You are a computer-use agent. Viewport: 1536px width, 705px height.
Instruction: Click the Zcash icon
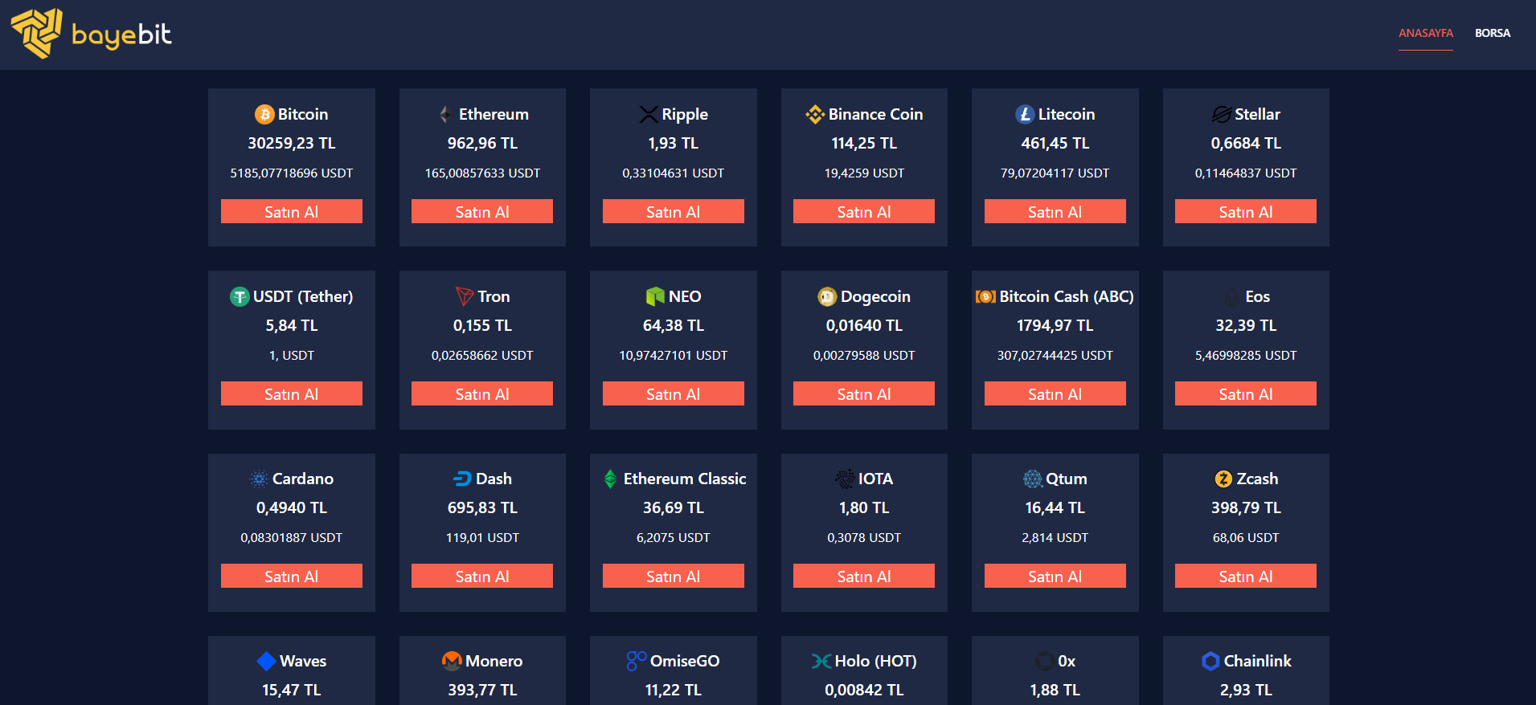[1223, 479]
